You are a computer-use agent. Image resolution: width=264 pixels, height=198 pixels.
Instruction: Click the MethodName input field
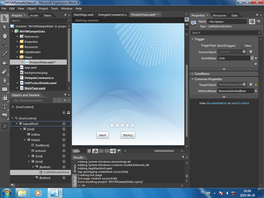(236, 91)
